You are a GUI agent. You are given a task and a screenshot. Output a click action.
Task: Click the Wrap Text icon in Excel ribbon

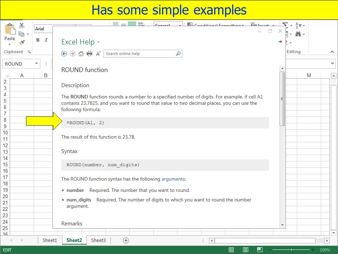[141, 24]
